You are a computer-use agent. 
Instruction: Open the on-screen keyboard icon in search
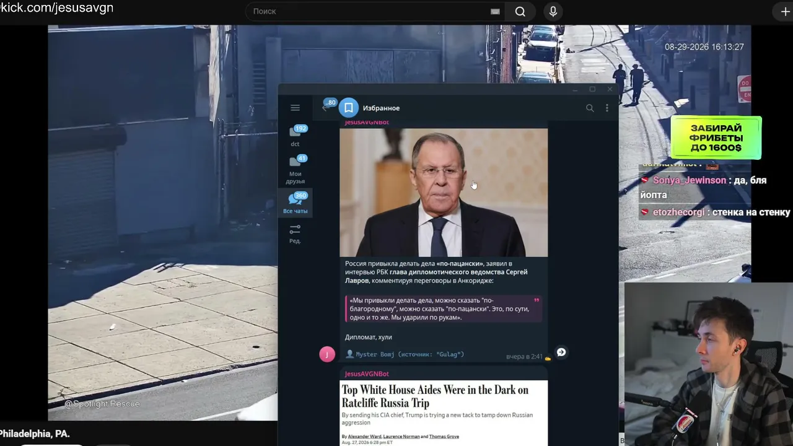coord(495,11)
